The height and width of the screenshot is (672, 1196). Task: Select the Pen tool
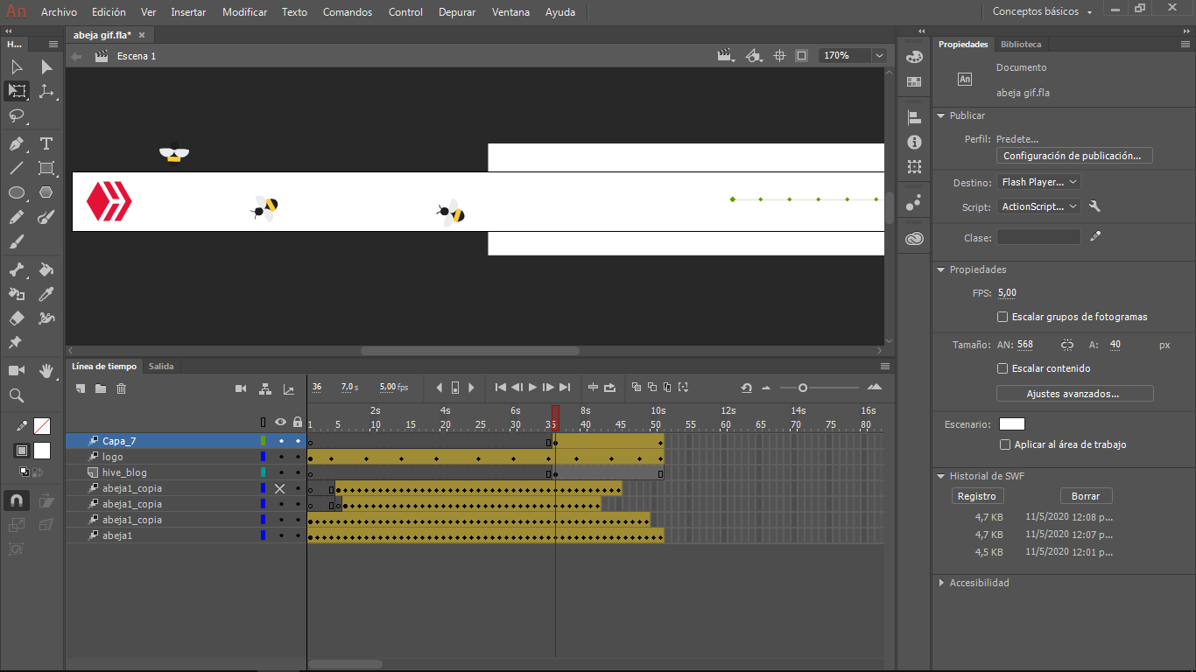17,143
